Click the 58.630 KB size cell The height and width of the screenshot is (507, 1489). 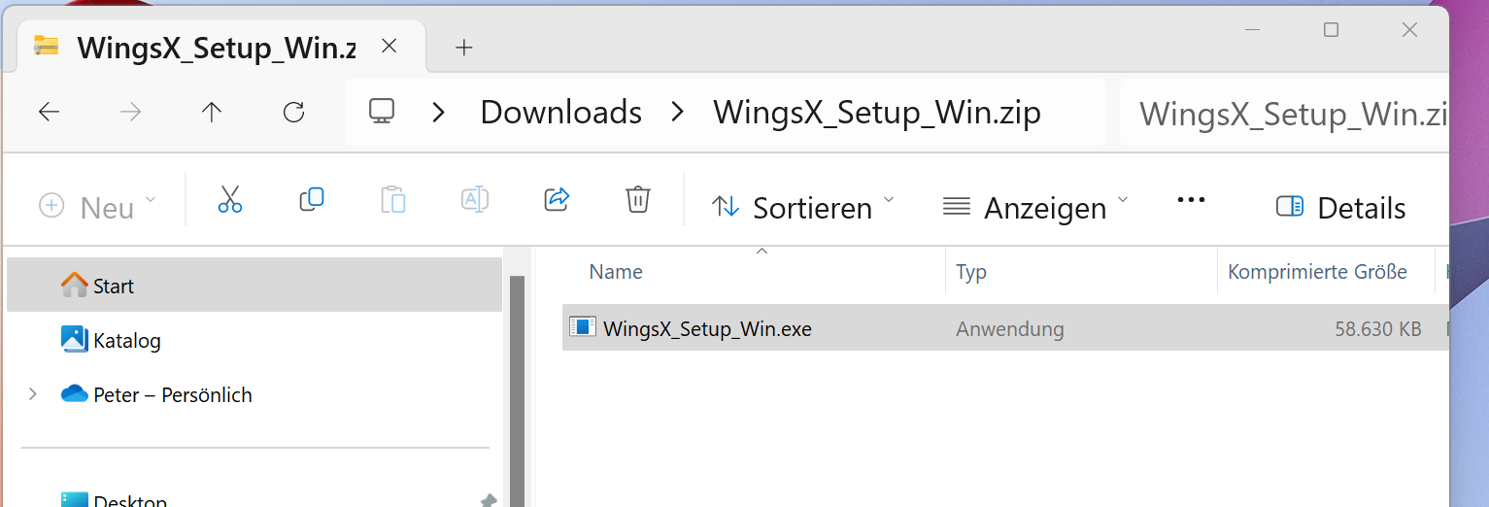pos(1378,329)
